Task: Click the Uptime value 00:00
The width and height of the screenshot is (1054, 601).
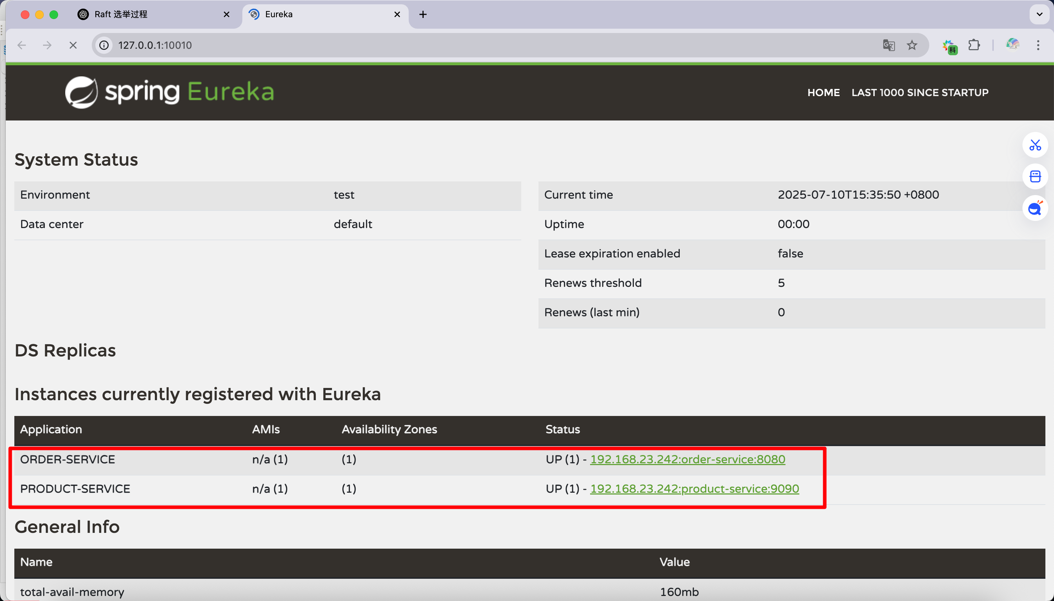Action: click(x=793, y=224)
